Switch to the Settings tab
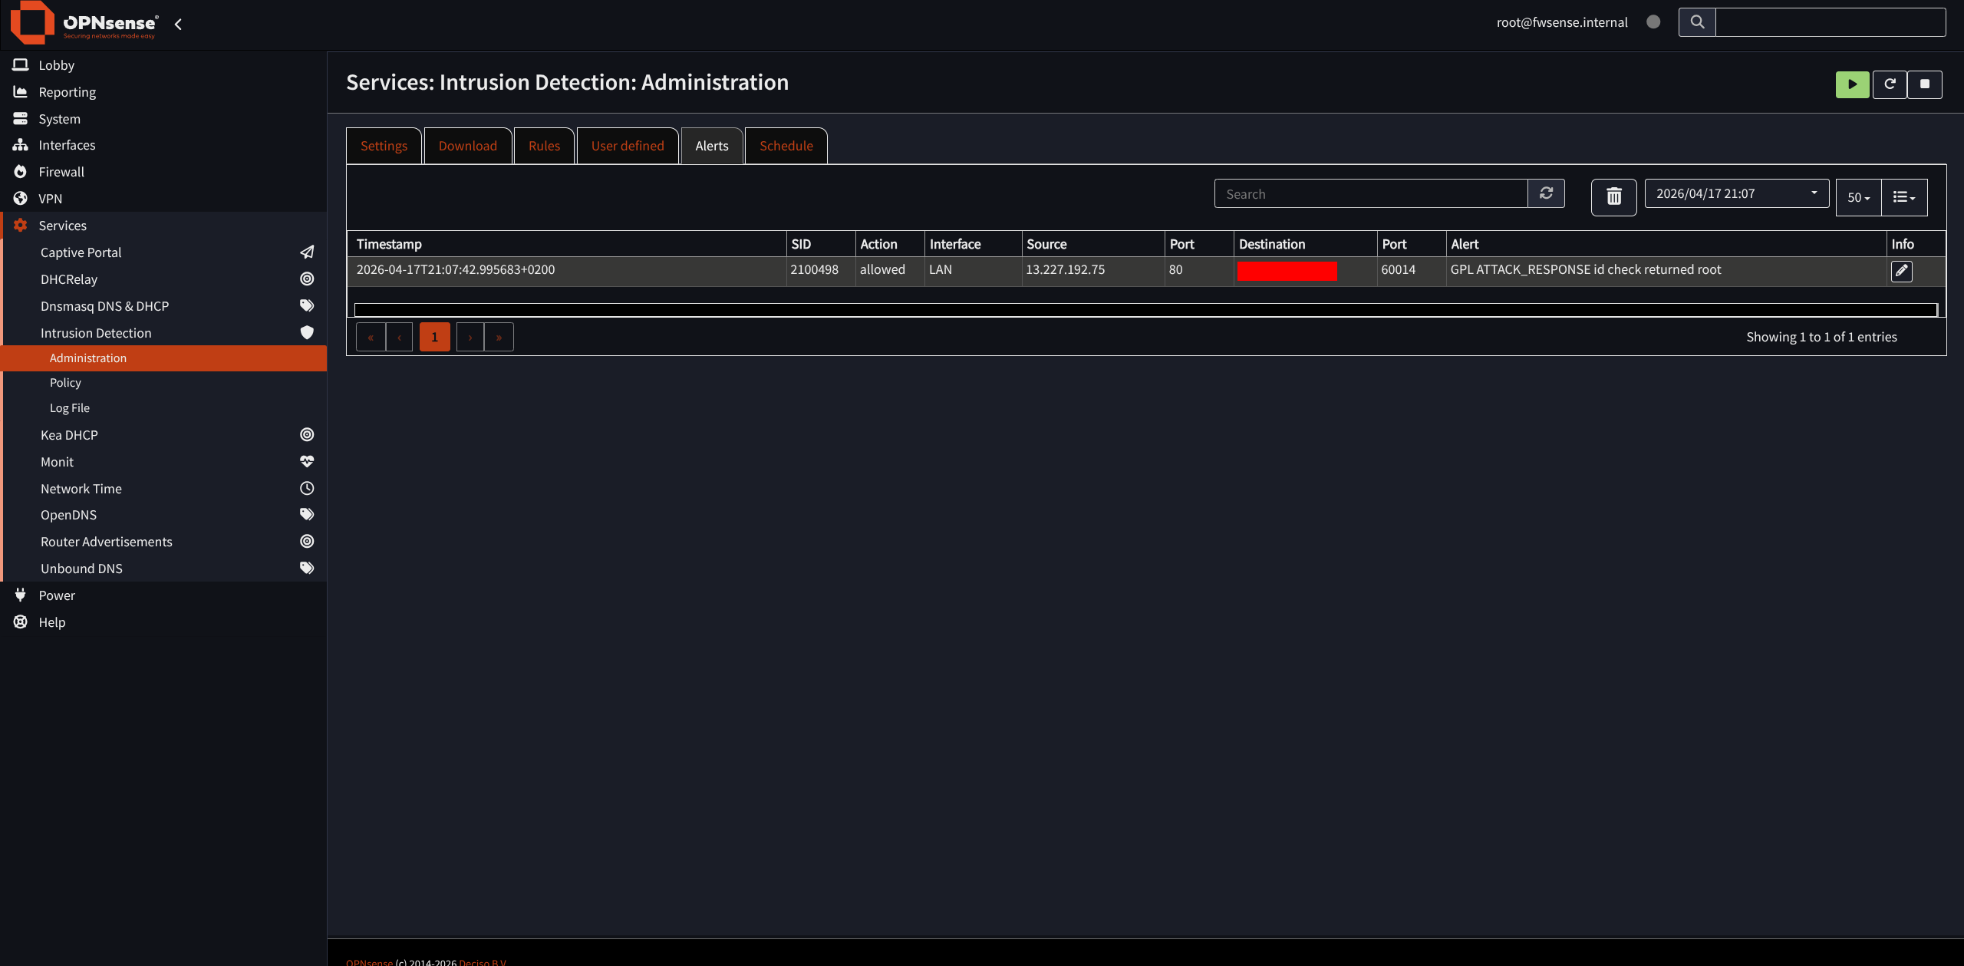 (384, 146)
